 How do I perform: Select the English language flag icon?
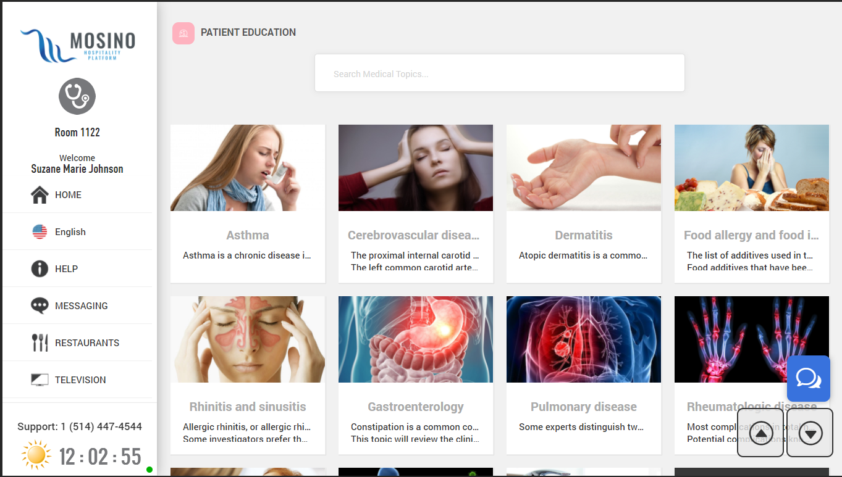point(40,232)
